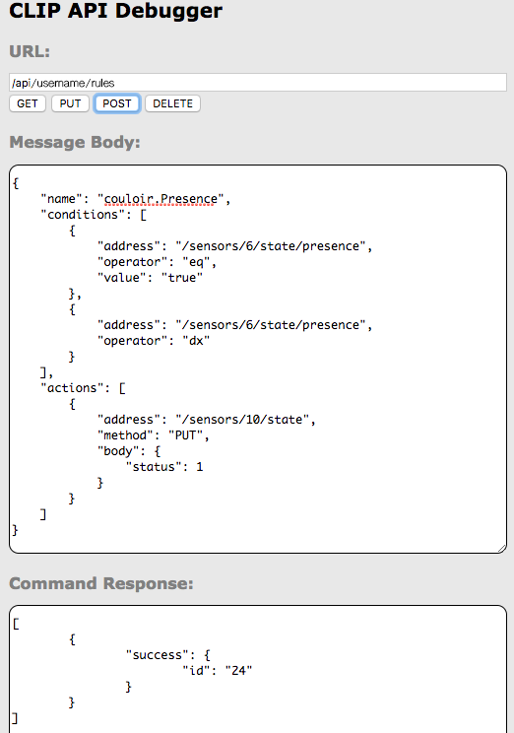Click the resize grip of Message Body box

point(502,549)
